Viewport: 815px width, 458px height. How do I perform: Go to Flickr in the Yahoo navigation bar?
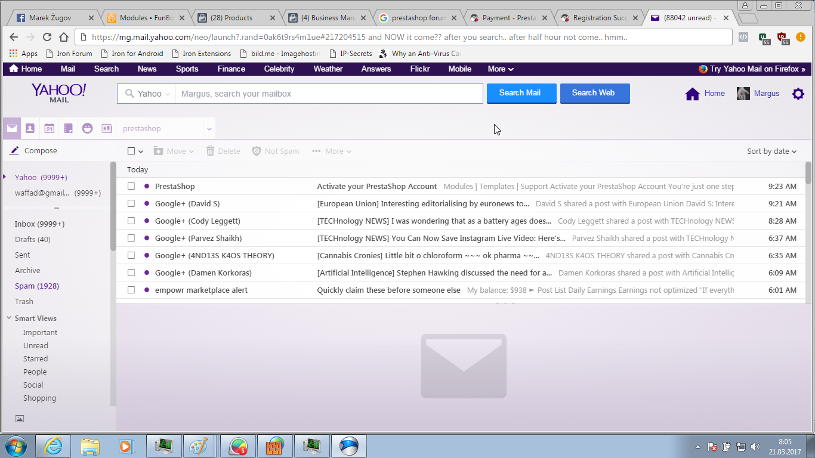pyautogui.click(x=420, y=69)
